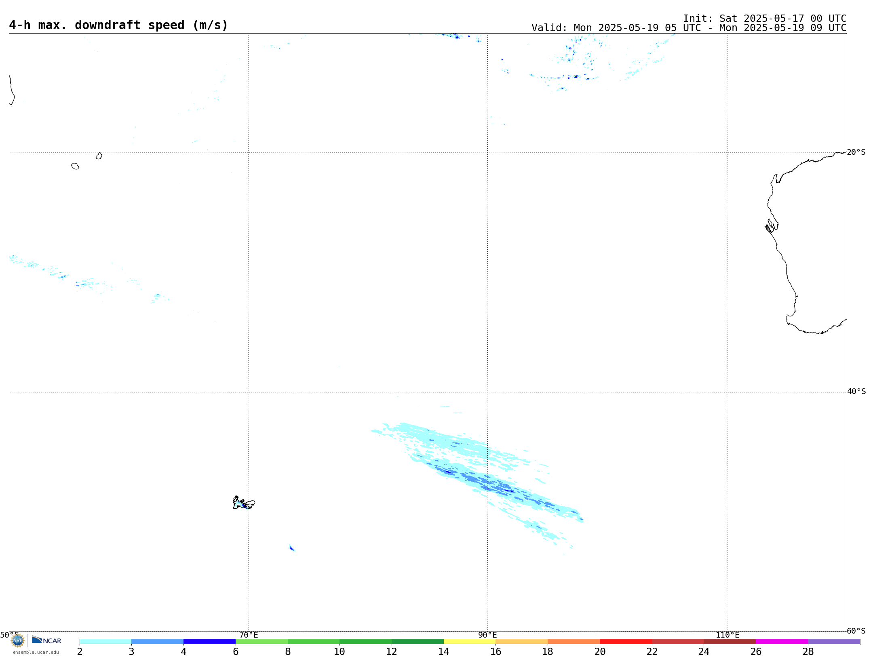The height and width of the screenshot is (657, 873).
Task: Click colorbar tick label '6'
Action: pos(236,652)
